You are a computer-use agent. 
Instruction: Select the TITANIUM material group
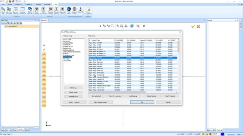click(67, 59)
